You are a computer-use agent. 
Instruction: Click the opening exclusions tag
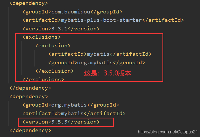(x=42, y=37)
